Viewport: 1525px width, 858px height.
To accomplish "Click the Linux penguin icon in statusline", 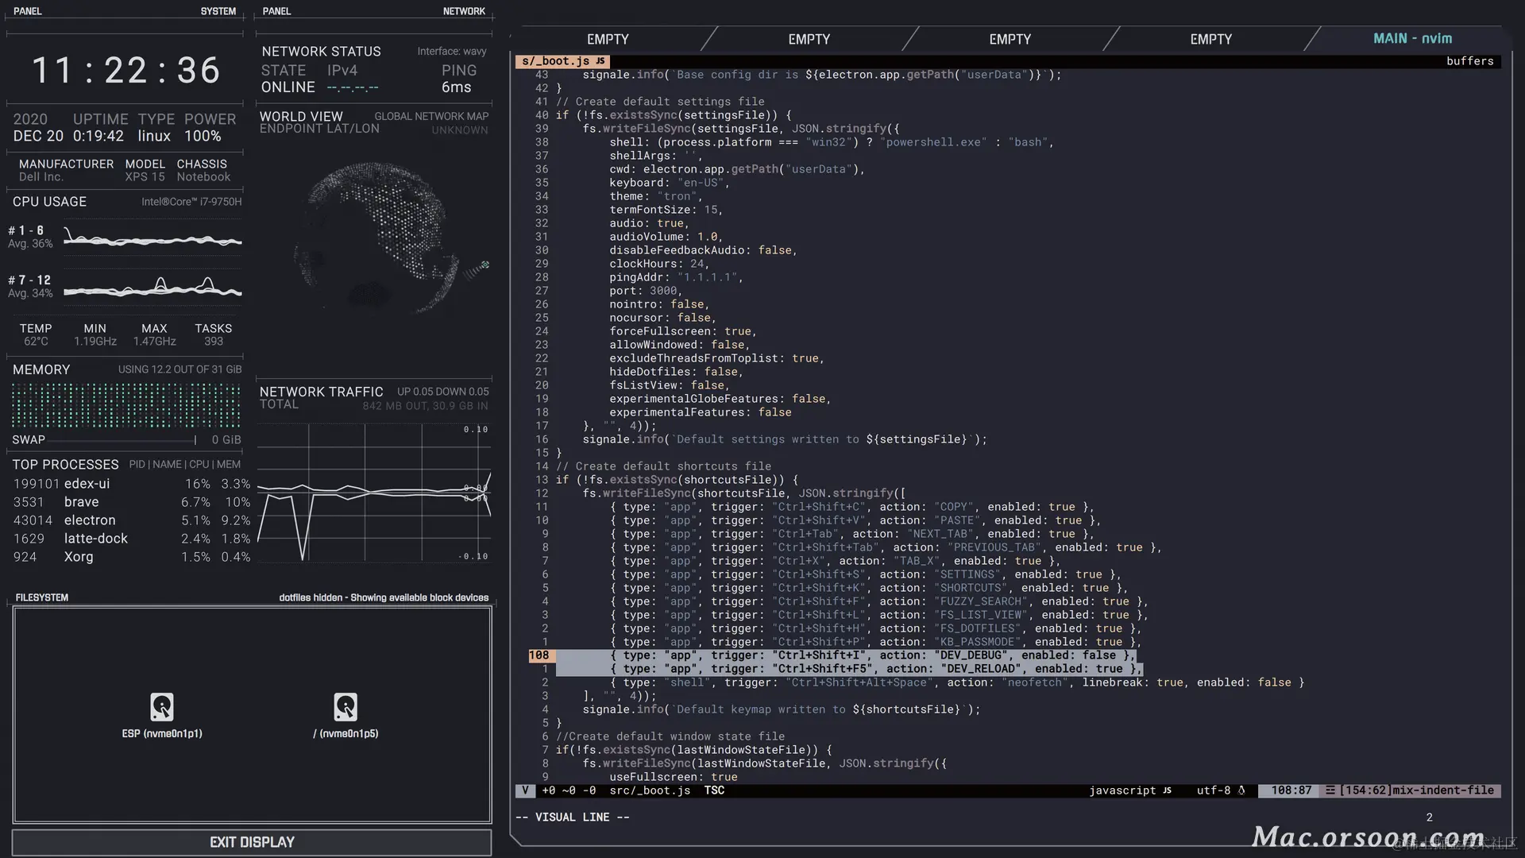I will (1241, 790).
